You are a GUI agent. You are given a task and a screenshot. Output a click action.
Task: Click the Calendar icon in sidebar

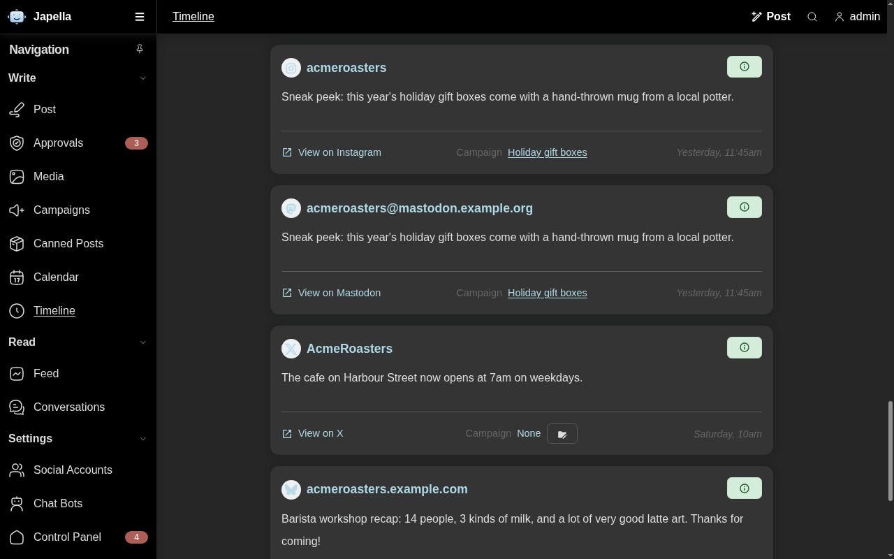point(17,277)
